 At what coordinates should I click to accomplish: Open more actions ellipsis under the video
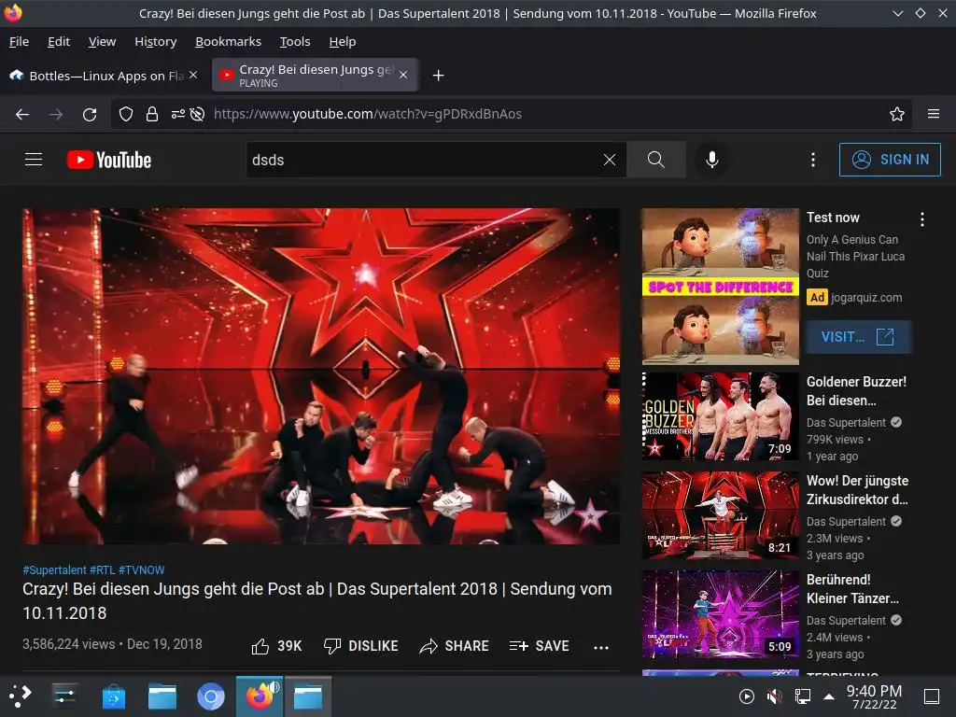click(601, 648)
